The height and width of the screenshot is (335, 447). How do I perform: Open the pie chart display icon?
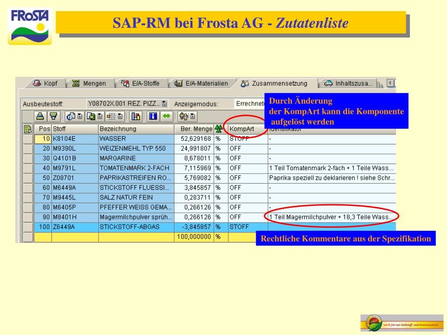(x=70, y=117)
